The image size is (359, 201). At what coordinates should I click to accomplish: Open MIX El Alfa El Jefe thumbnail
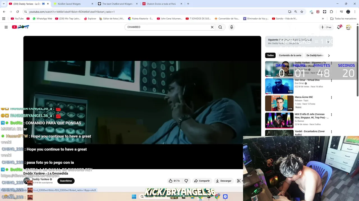pos(279,120)
